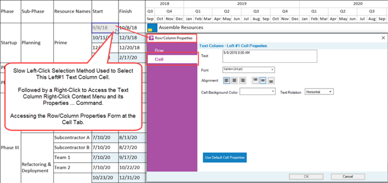Confirm with the OK button

point(306,177)
